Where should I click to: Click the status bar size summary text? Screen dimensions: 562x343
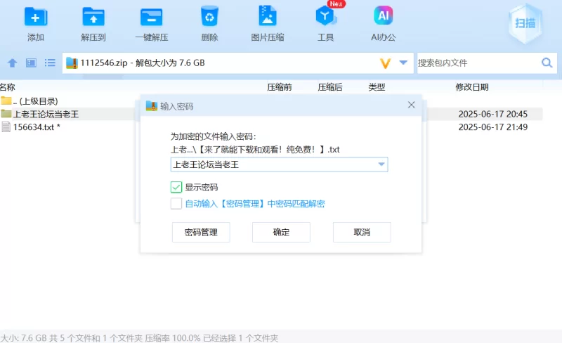tap(139, 338)
